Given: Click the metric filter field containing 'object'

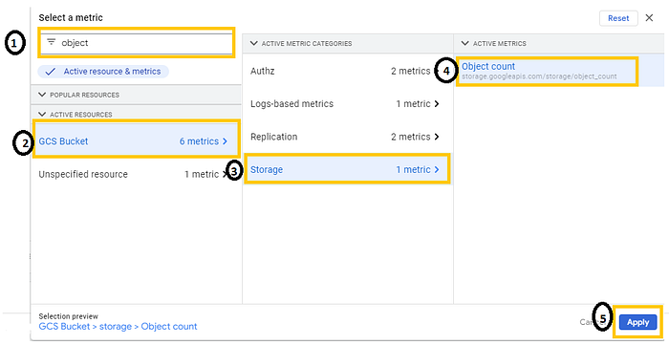Looking at the screenshot, I should click(x=136, y=43).
